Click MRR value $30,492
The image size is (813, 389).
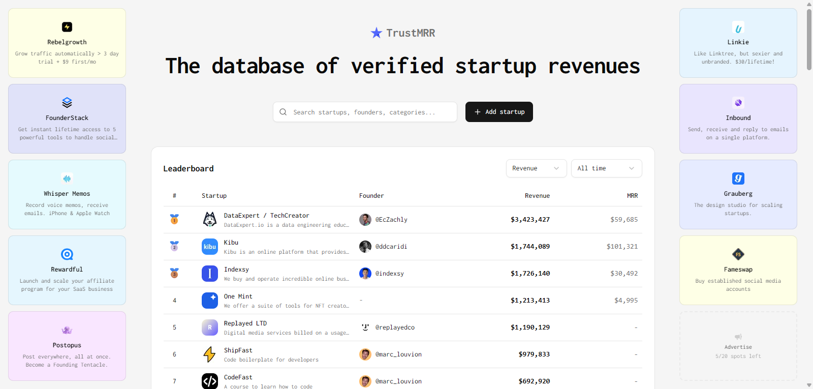(624, 274)
